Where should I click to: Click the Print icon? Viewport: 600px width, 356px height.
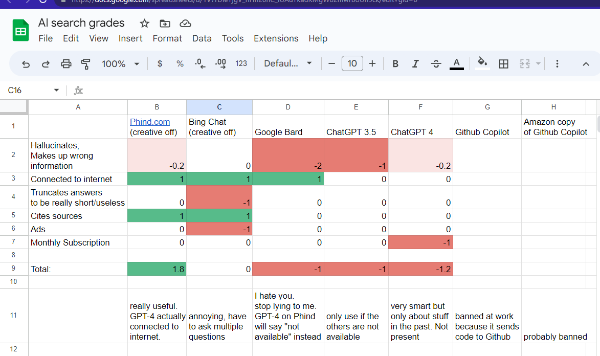tap(66, 63)
